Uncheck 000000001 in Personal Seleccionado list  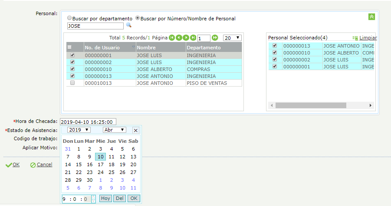click(x=275, y=66)
